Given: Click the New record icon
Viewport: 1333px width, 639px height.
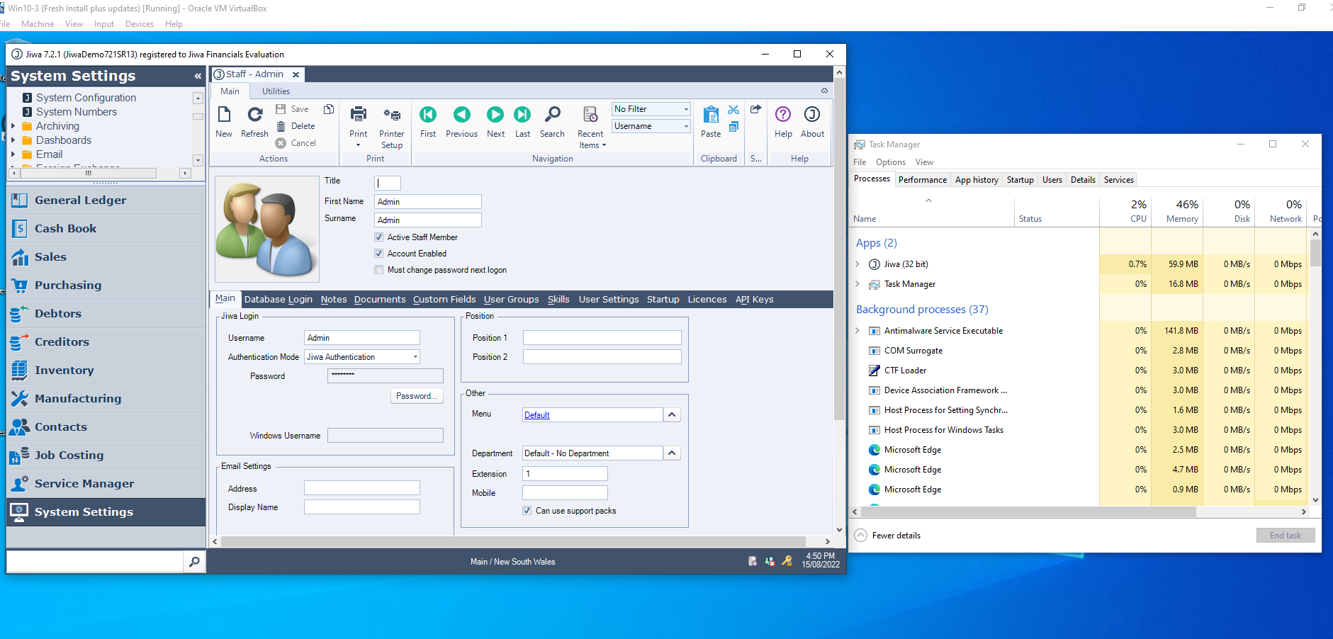Looking at the screenshot, I should (x=224, y=115).
